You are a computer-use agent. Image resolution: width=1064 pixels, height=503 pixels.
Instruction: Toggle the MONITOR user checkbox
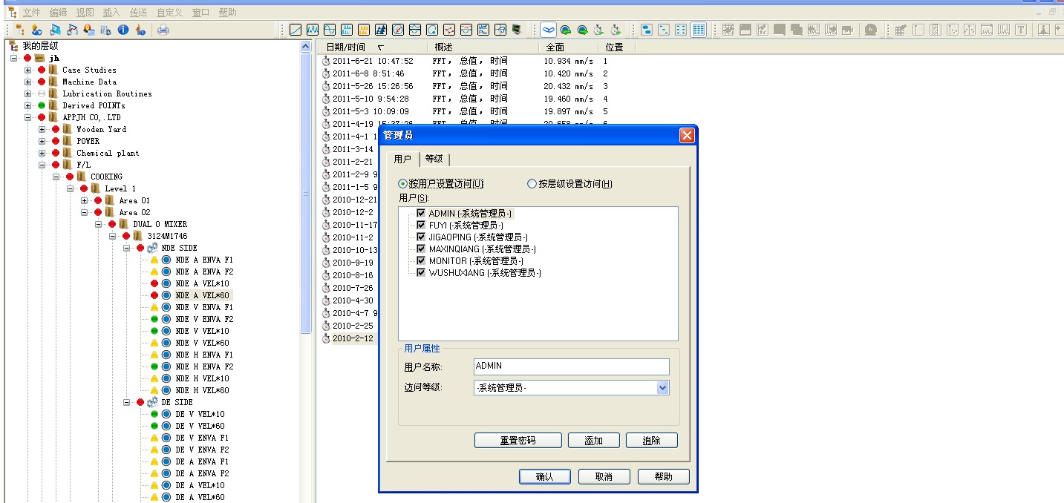coord(422,261)
